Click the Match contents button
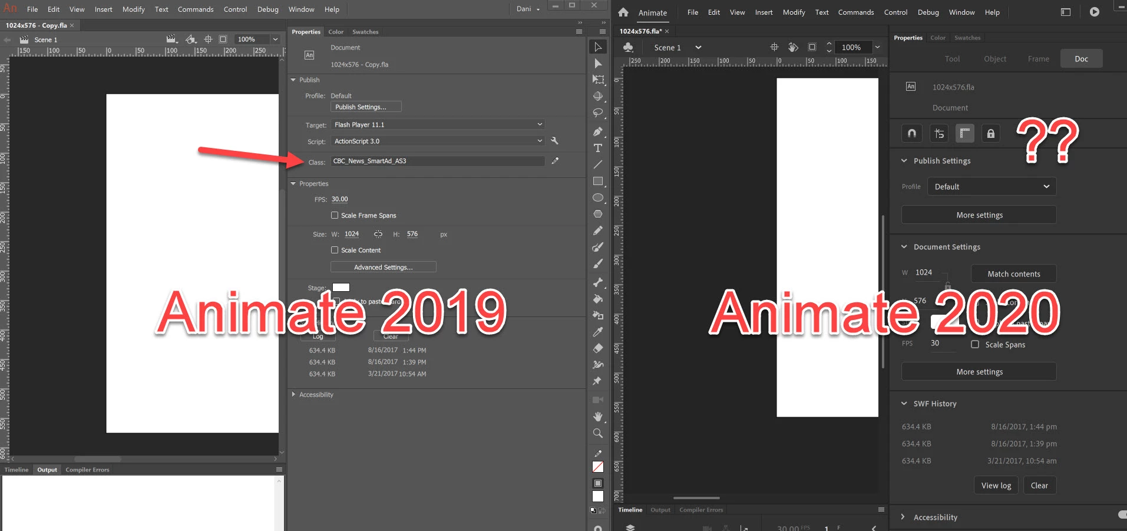Image resolution: width=1127 pixels, height=531 pixels. (x=1014, y=274)
